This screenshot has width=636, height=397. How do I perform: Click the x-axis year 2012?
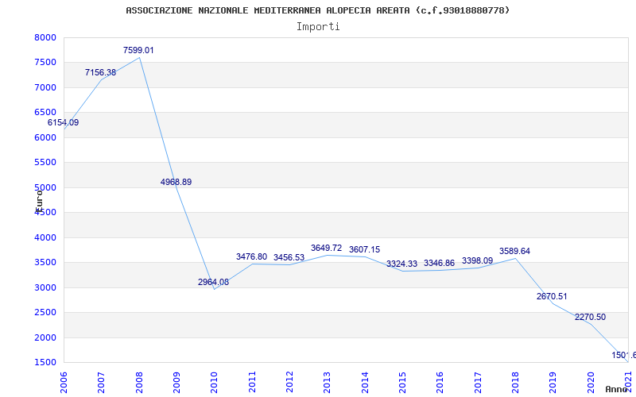tap(289, 383)
